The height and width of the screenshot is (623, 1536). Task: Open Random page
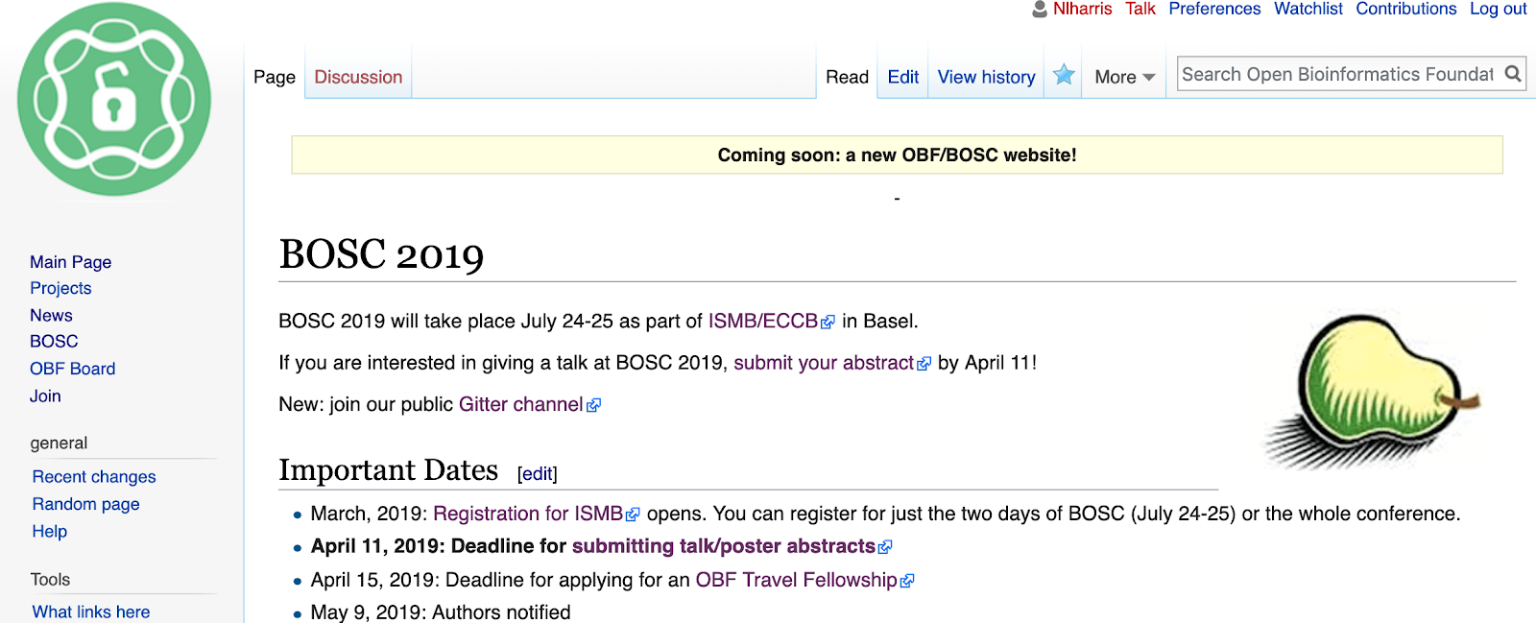click(85, 504)
